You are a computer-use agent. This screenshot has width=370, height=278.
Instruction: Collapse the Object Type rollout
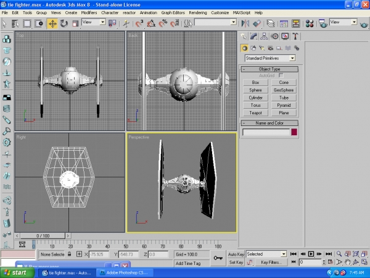tap(269, 69)
